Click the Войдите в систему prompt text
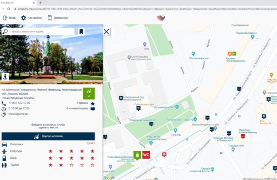The image size is (277, 180). pyautogui.click(x=48, y=126)
